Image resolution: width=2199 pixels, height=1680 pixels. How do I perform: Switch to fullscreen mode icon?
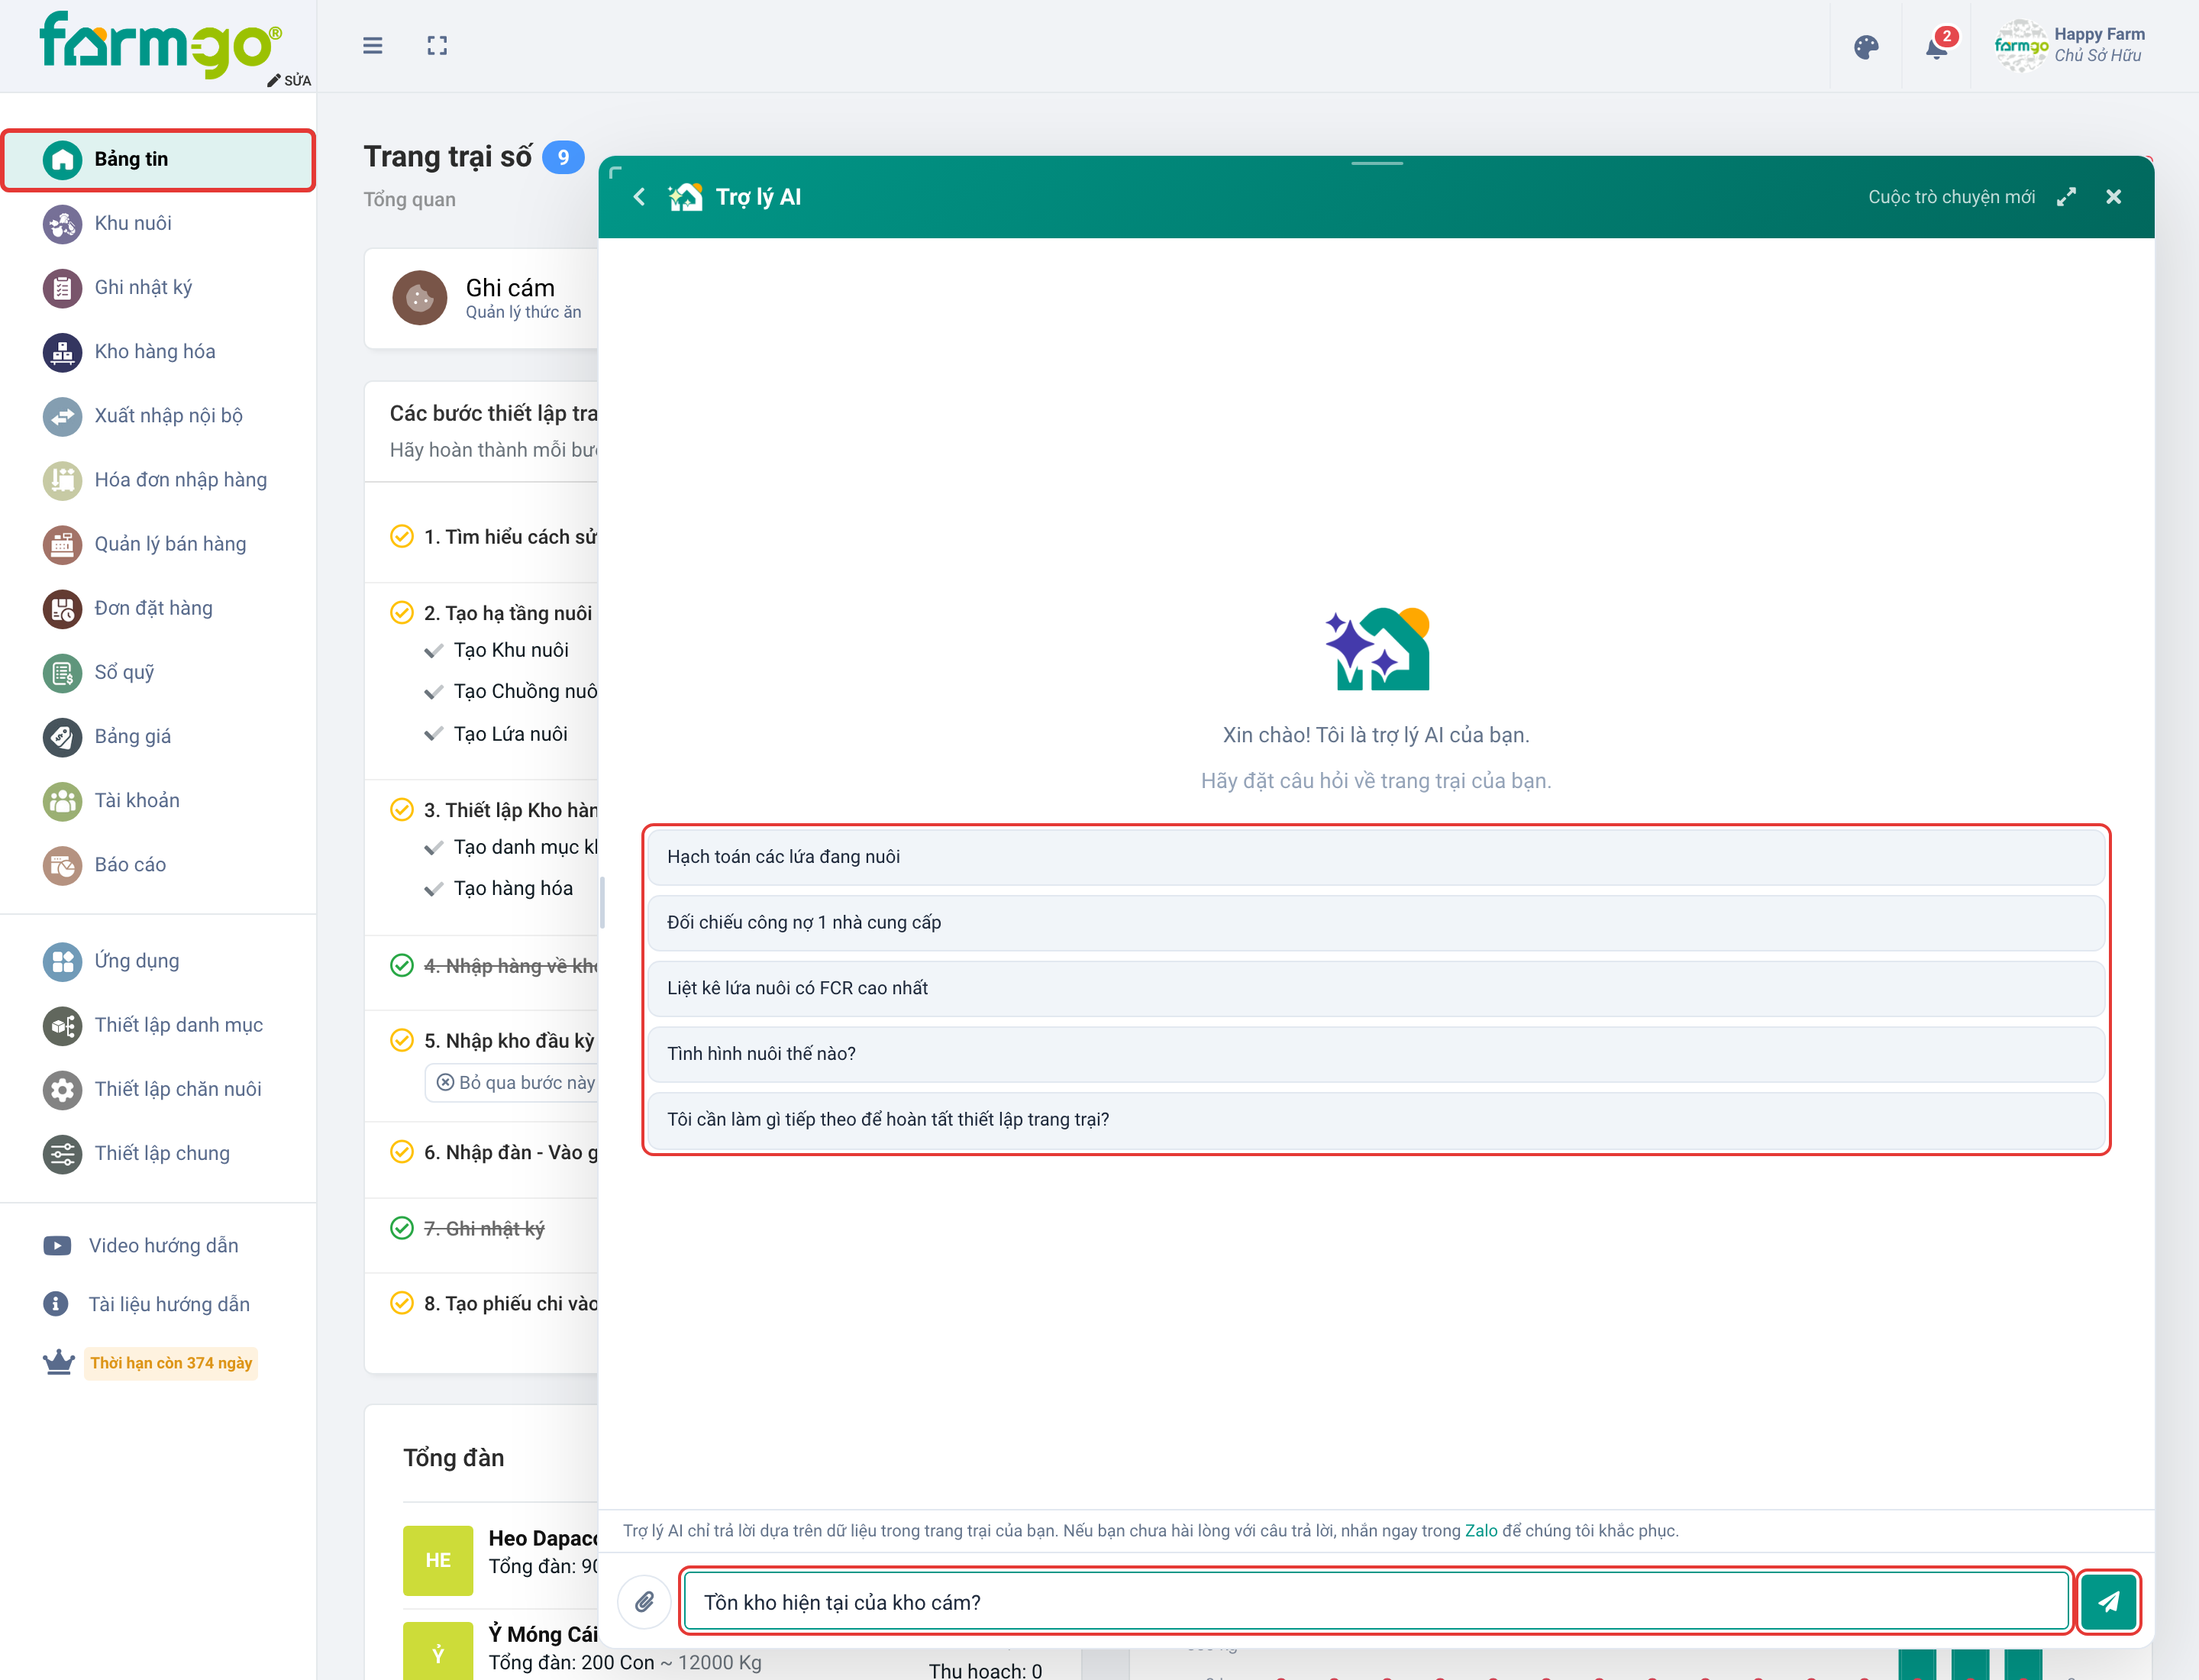437,46
